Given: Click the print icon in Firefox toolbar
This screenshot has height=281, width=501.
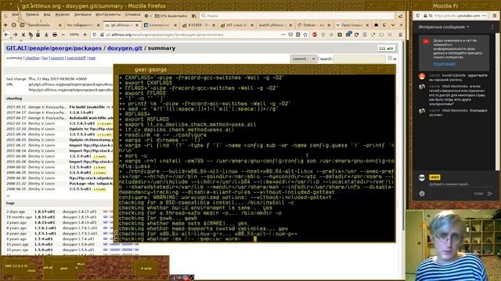Looking at the screenshot, I should pyautogui.click(x=55, y=34).
